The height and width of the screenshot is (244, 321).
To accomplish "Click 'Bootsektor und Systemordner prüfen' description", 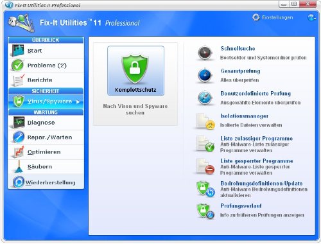I will [x=263, y=58].
